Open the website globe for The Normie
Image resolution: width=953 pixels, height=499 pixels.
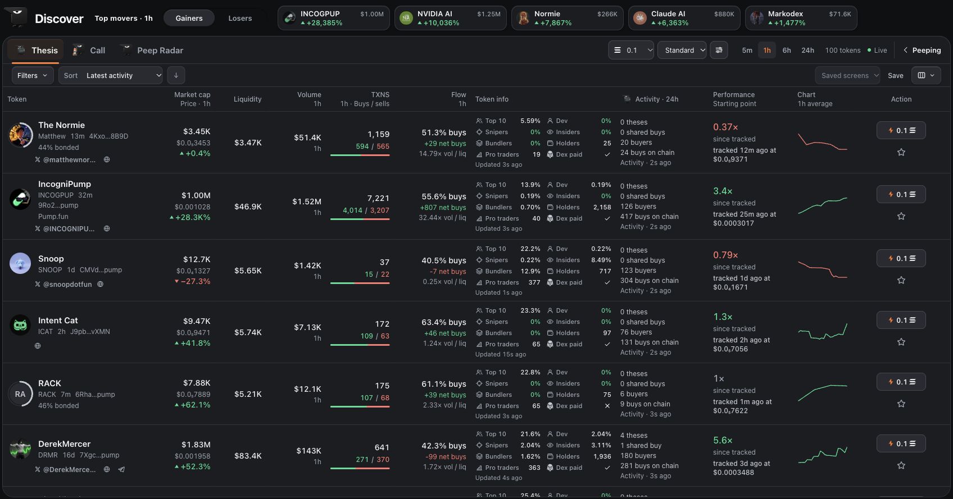(x=107, y=159)
